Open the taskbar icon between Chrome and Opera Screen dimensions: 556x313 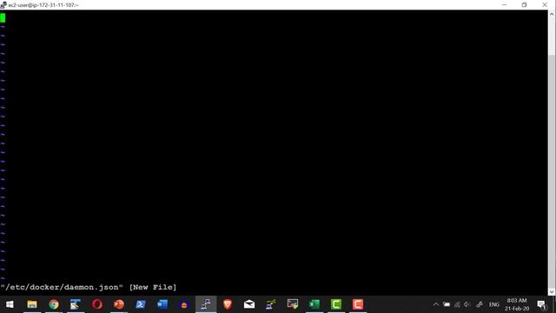click(x=76, y=304)
